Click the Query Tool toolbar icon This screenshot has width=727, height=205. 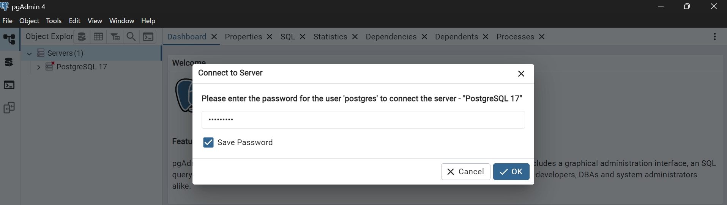point(82,37)
